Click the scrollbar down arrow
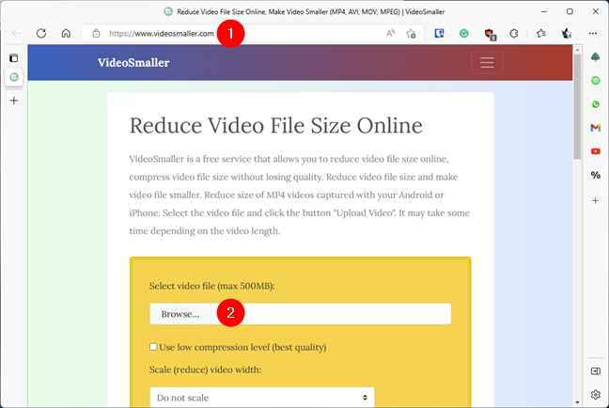 pyautogui.click(x=577, y=402)
